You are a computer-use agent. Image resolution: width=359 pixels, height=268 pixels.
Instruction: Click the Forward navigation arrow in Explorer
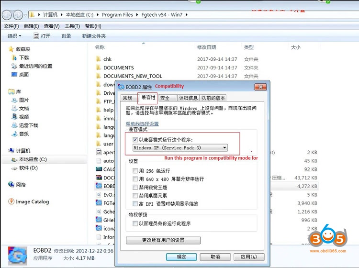click(18, 15)
